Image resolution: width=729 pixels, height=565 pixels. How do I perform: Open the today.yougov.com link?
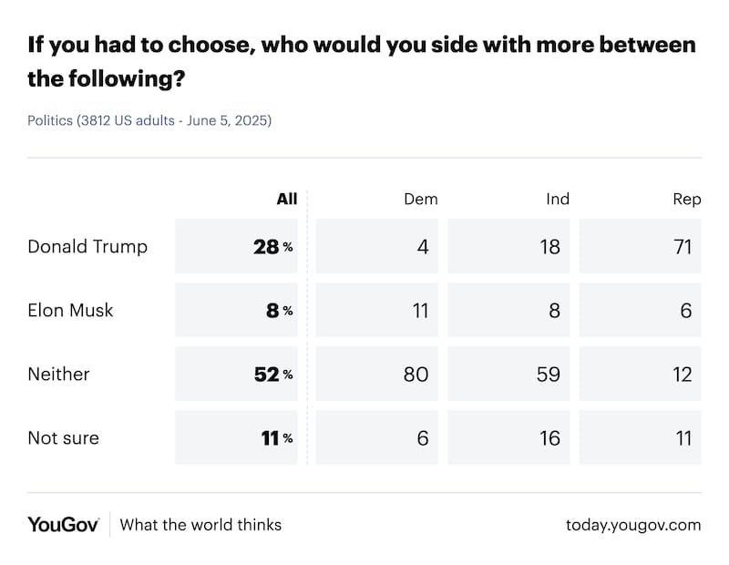633,524
